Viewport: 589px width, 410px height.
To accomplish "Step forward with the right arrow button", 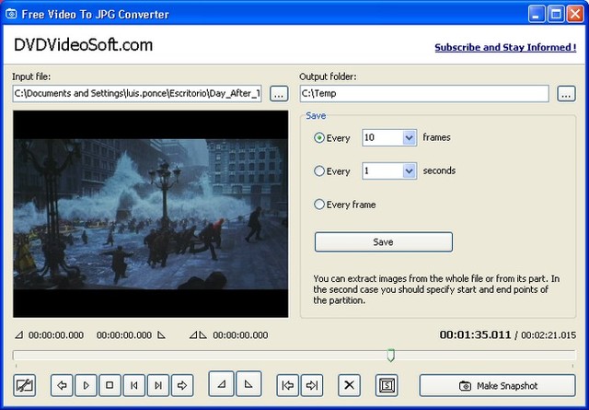I will (182, 385).
